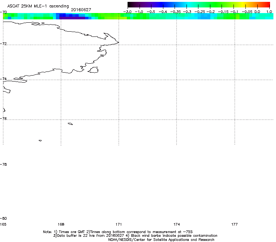Click the latitude label -74
Image resolution: width=276 pixels, height=242 pixels.
pyautogui.click(x=3, y=79)
